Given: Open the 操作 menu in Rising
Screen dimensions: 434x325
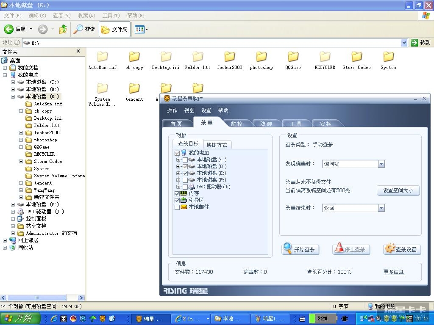Looking at the screenshot, I should click(172, 110).
